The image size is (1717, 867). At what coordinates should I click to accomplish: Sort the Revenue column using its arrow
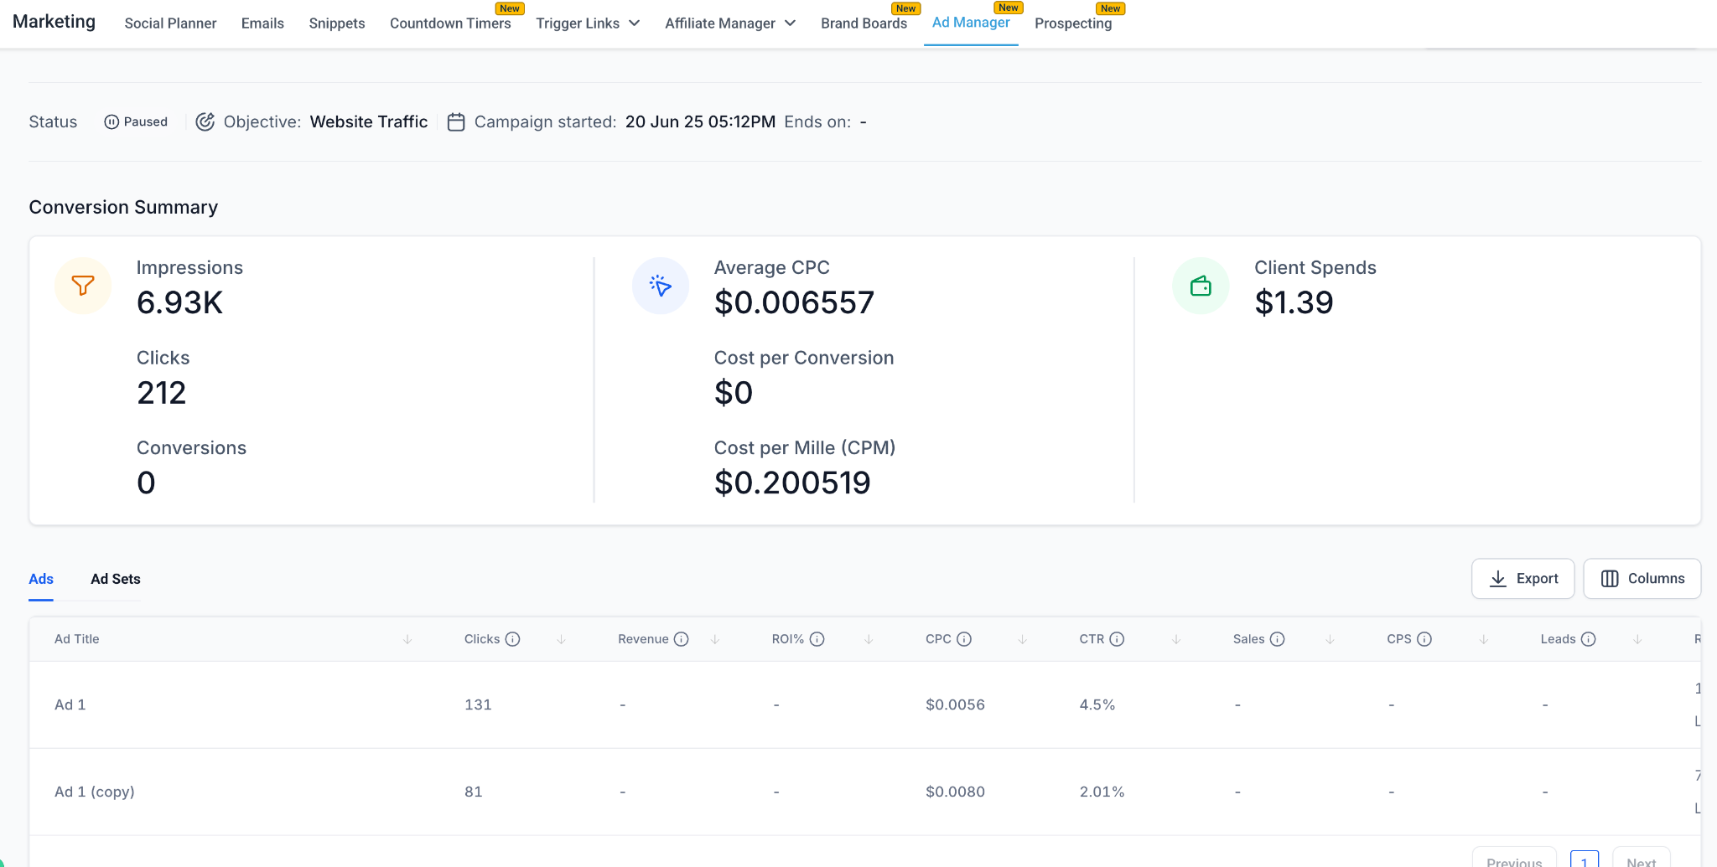(715, 639)
